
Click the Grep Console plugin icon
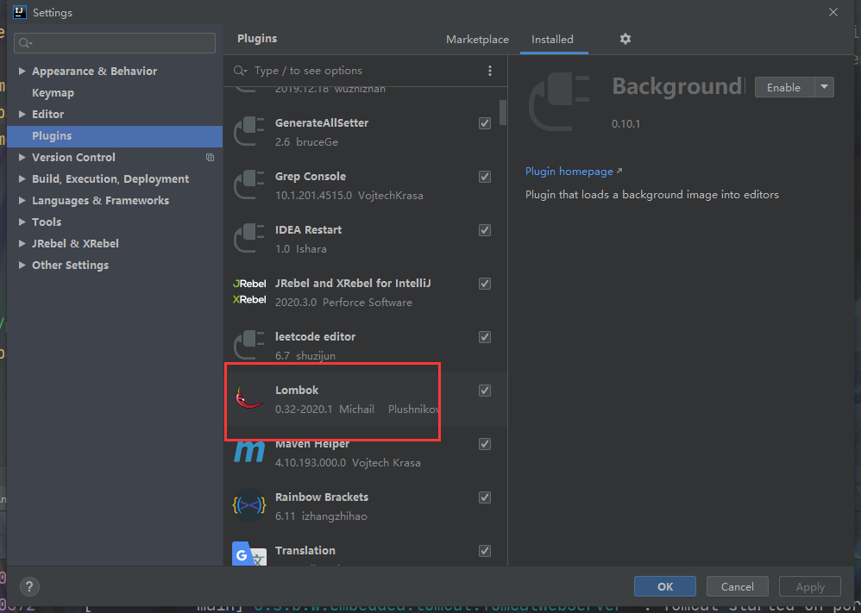[x=249, y=185]
